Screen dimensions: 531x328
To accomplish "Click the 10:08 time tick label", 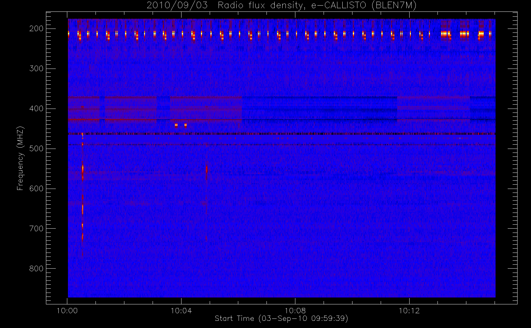I will 295,311.
